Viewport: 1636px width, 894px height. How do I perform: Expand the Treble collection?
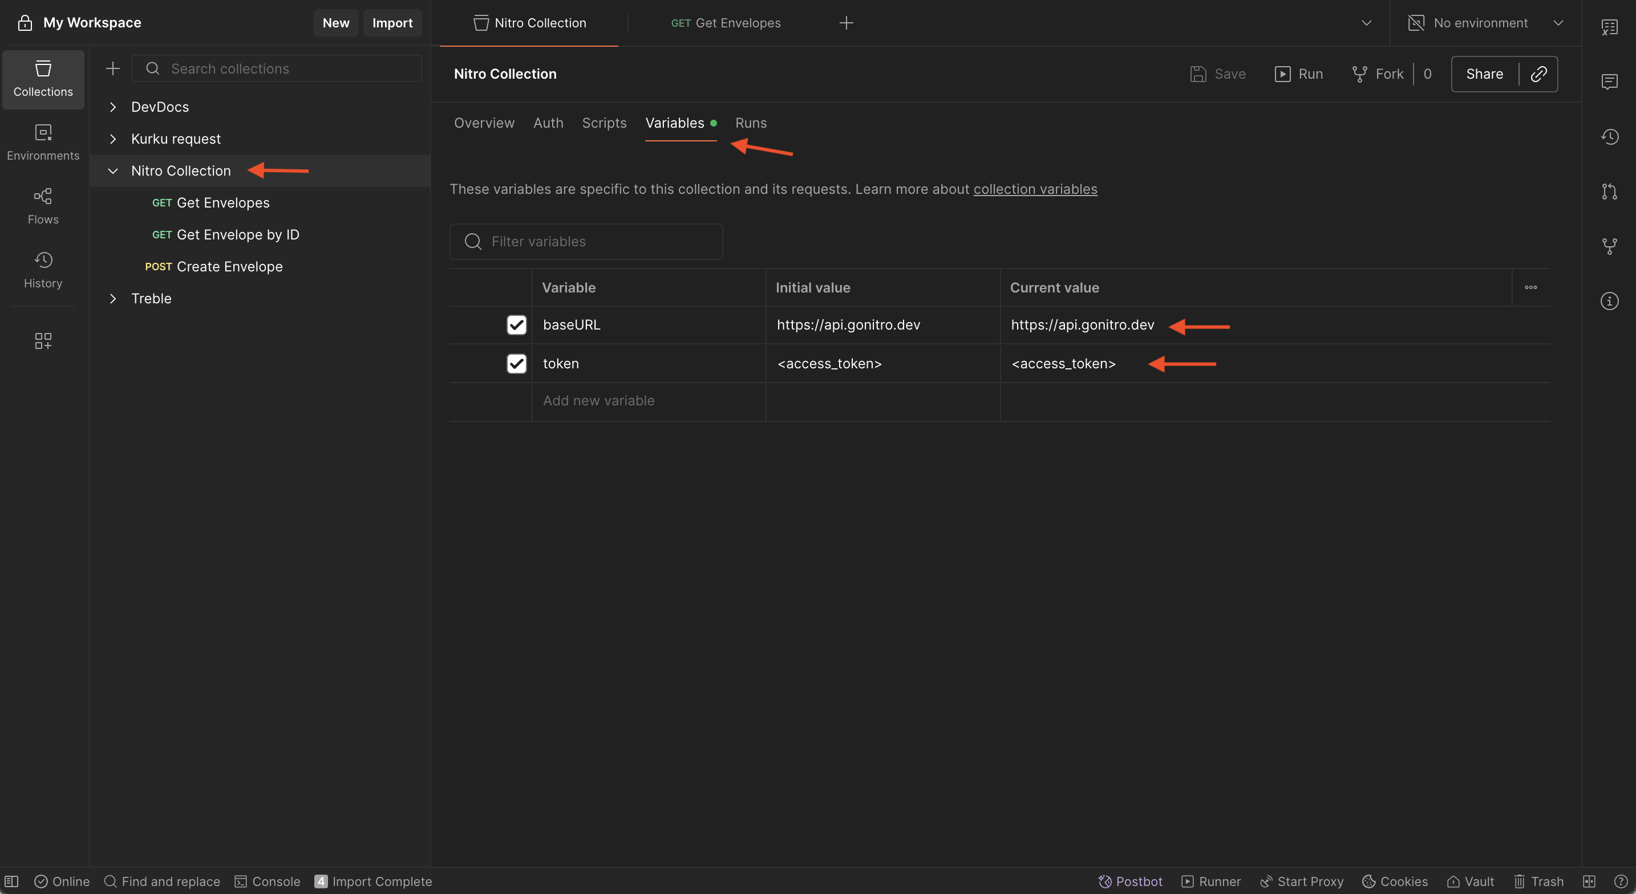pos(113,298)
